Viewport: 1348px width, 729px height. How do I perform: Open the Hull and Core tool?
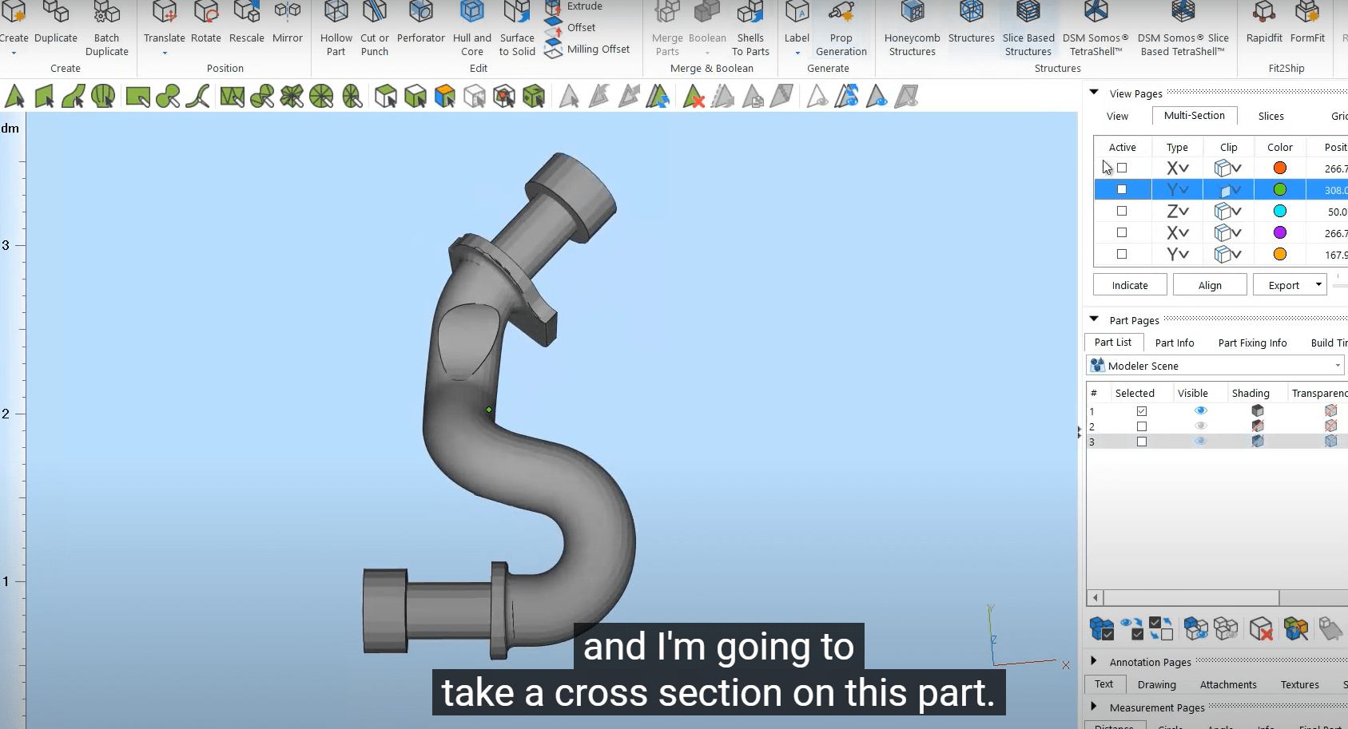(x=471, y=14)
